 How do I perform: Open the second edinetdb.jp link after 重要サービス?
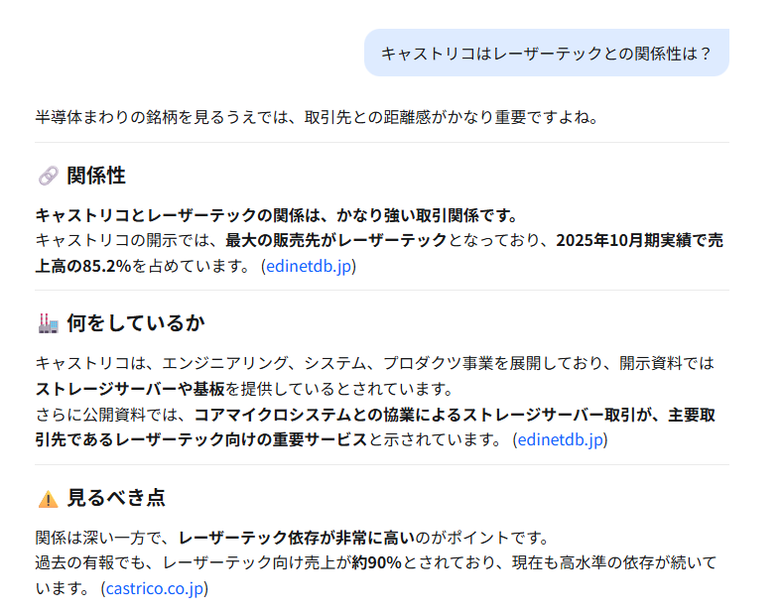coord(561,439)
